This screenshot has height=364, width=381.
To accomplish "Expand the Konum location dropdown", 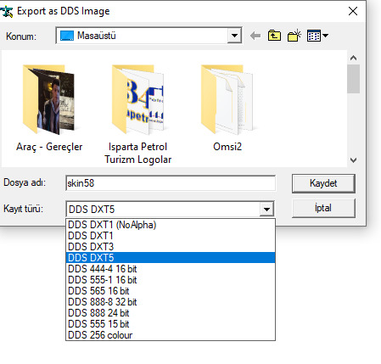I will 234,36.
